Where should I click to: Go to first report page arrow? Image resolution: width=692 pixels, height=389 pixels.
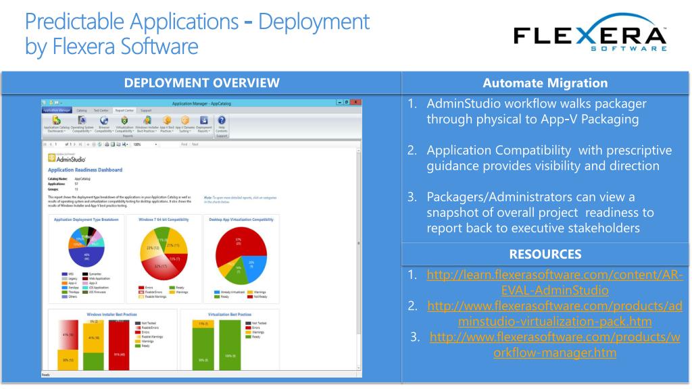45,145
